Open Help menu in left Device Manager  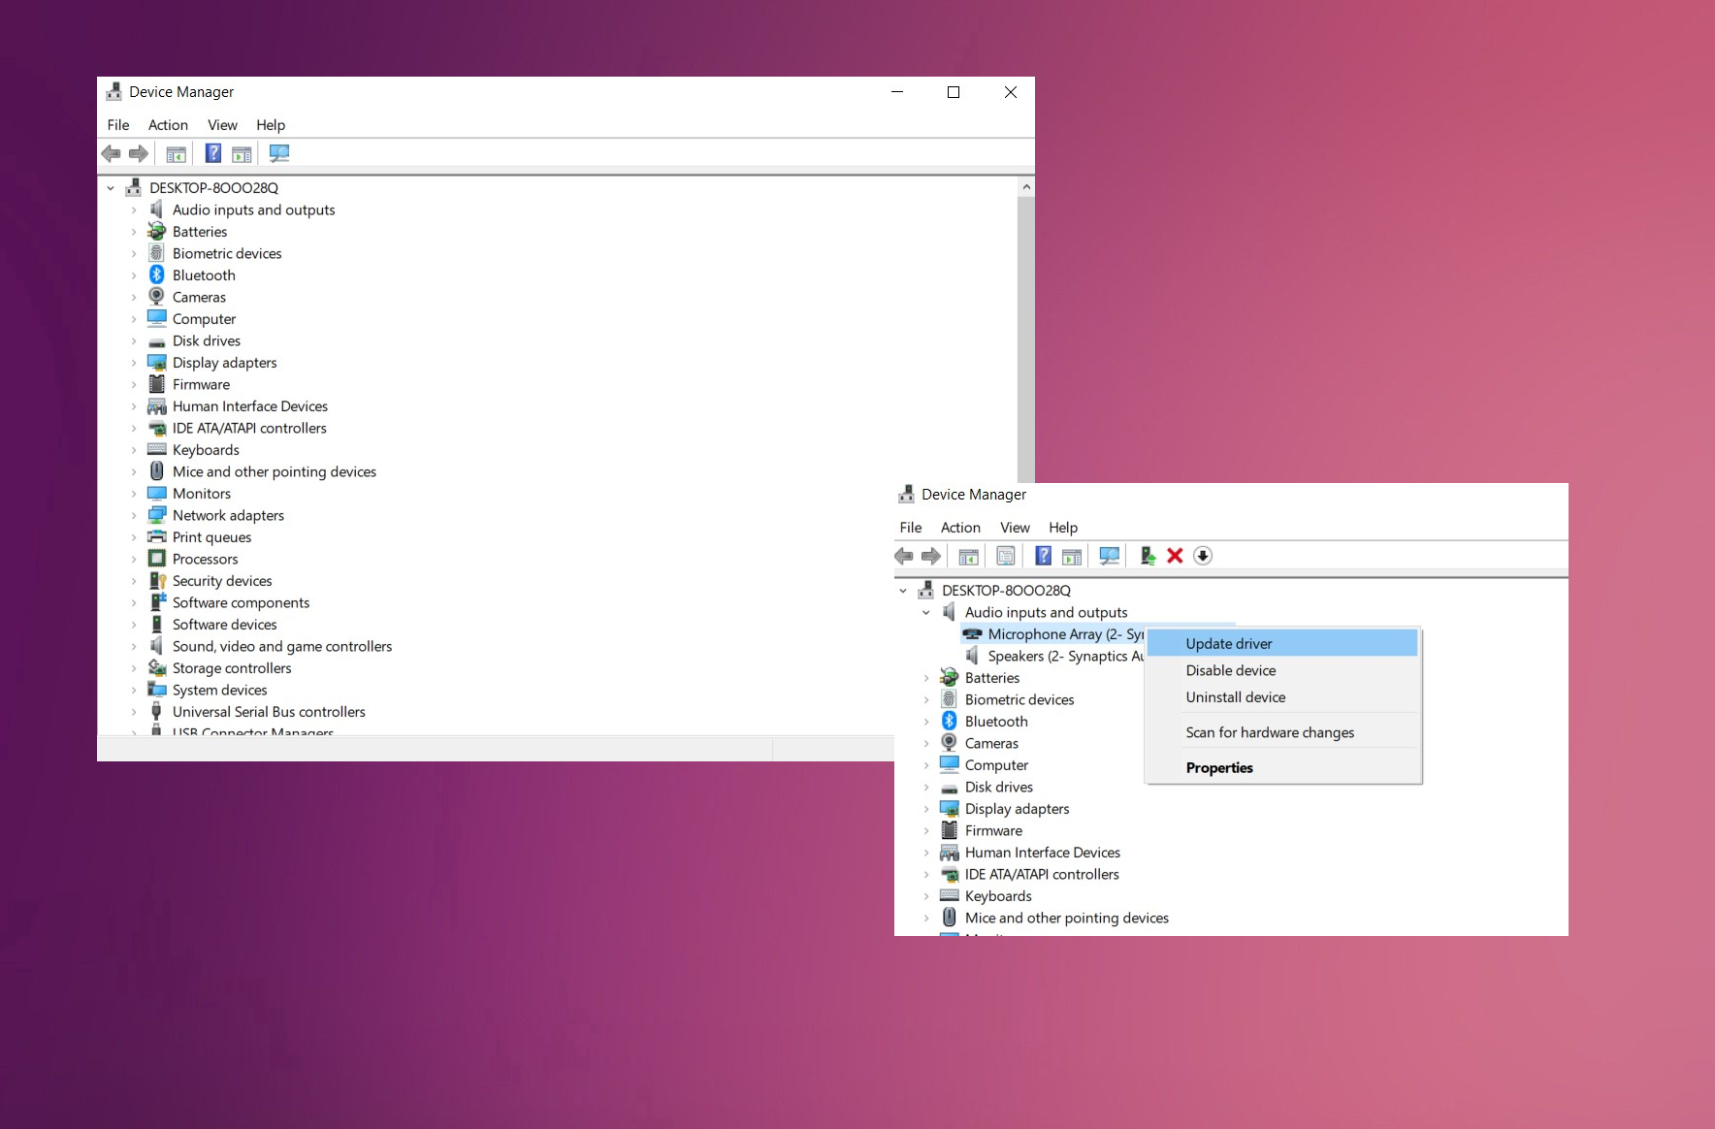click(x=271, y=125)
